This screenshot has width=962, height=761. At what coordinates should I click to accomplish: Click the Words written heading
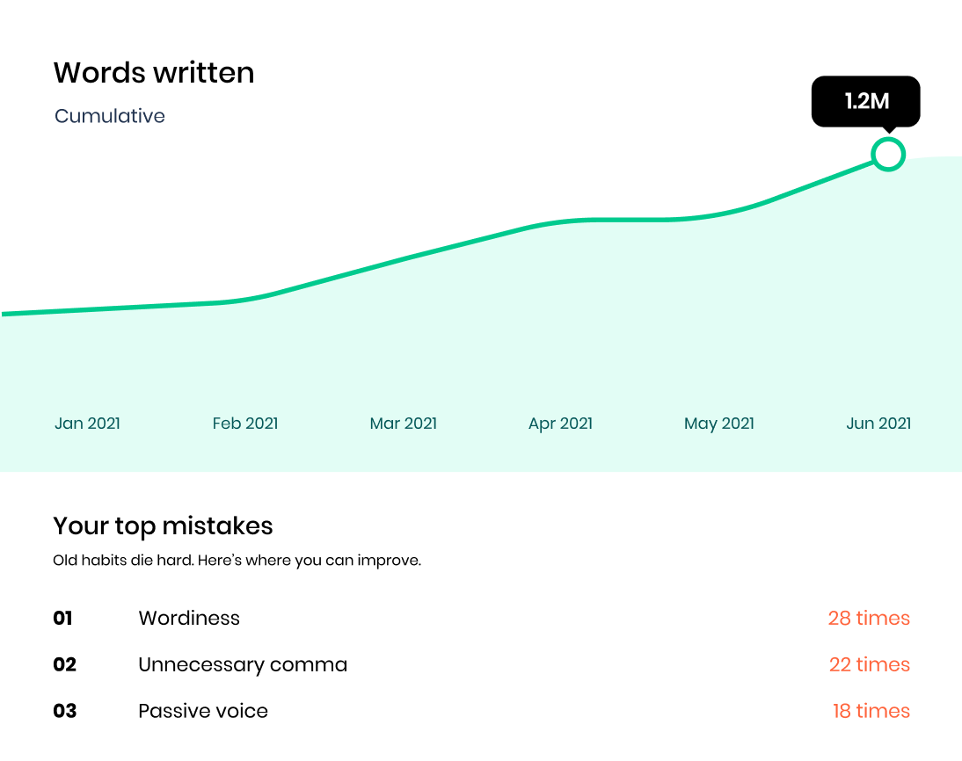click(154, 73)
